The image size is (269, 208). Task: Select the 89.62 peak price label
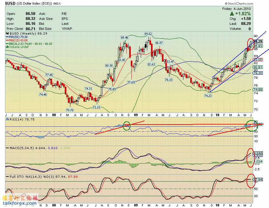click(148, 34)
